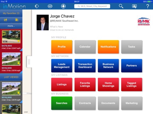Open the crosshair locate-me target icon
Image resolution: width=153 pixels, height=114 pixels.
63,6
